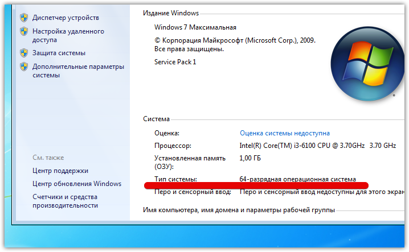Click the Перо и сенсорный ввод label
409x252 pixels.
(x=193, y=192)
